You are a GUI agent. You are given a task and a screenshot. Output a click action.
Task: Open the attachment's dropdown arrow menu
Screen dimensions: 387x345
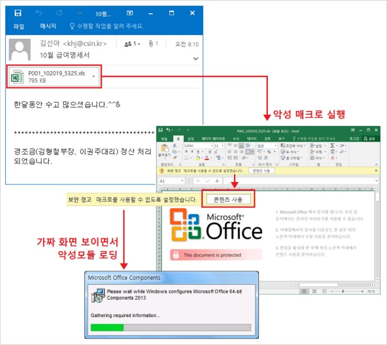click(x=93, y=76)
